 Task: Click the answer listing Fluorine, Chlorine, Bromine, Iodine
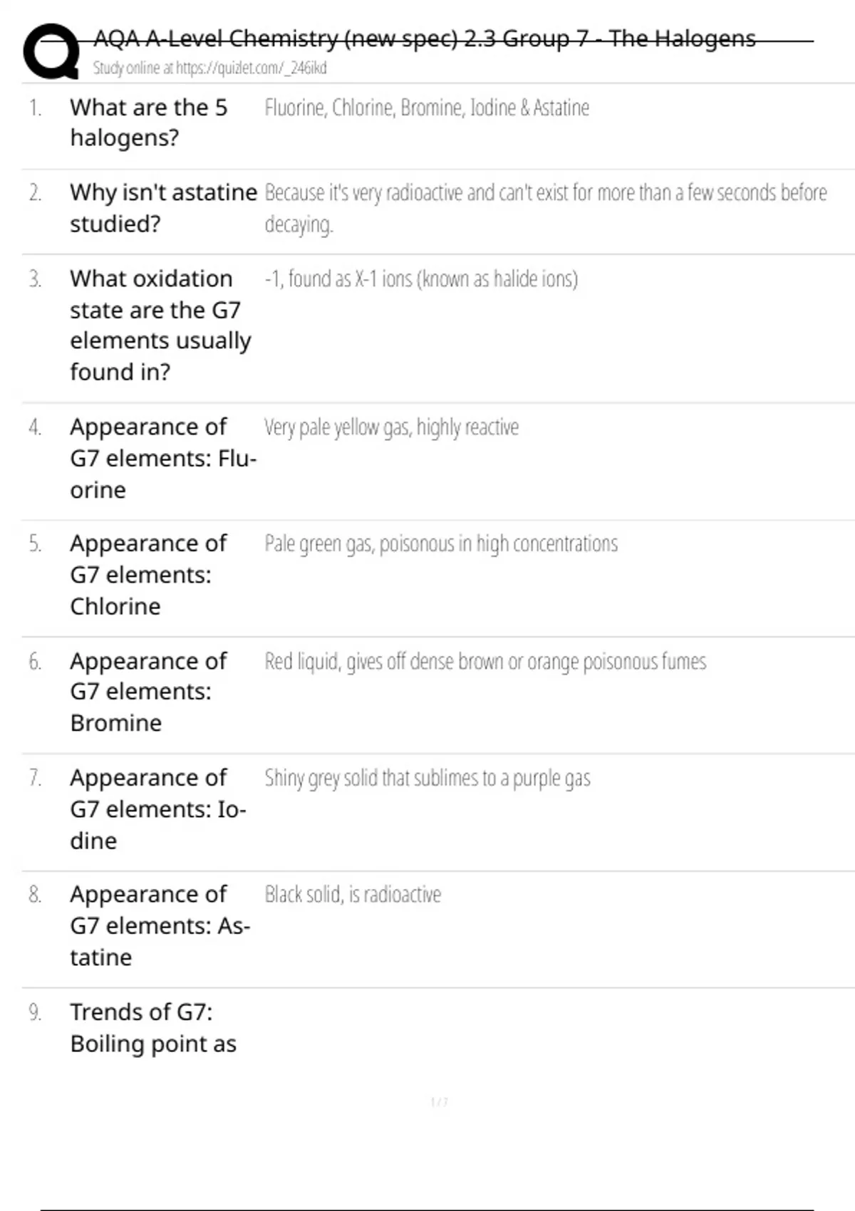pos(427,108)
